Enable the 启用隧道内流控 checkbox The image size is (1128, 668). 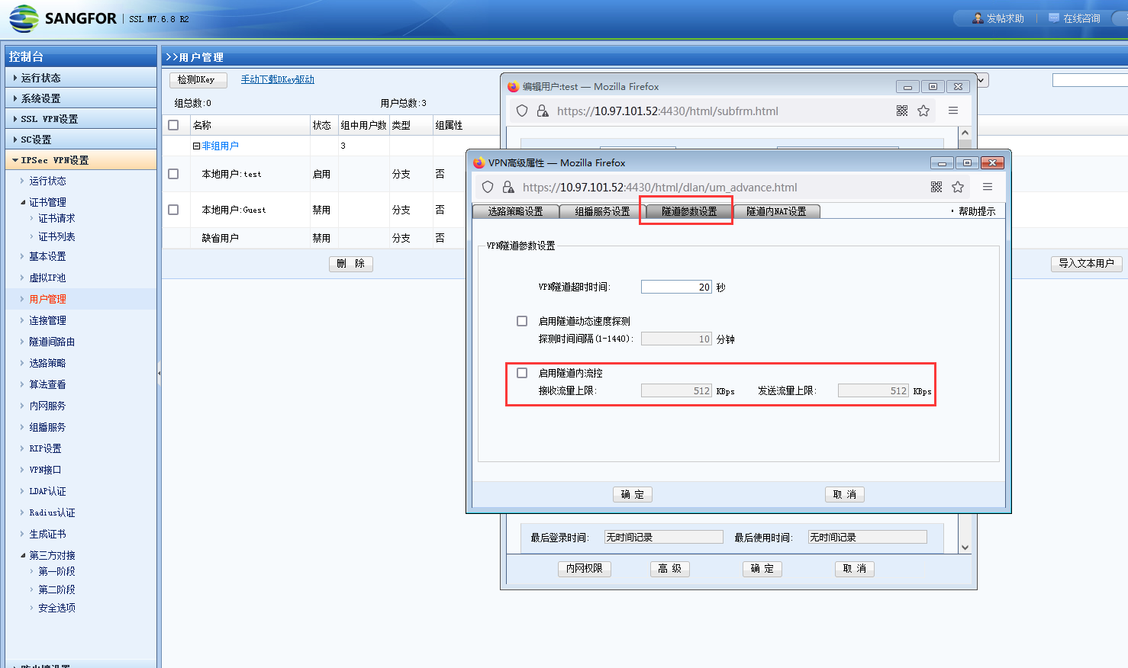coord(522,373)
